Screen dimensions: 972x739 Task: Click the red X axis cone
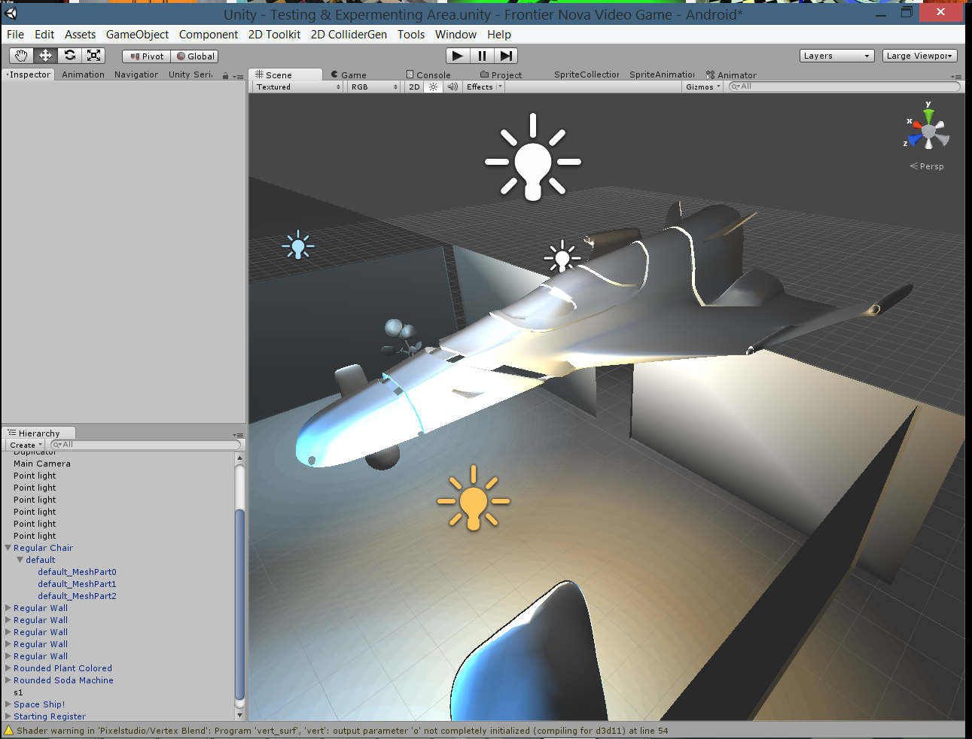(x=917, y=124)
